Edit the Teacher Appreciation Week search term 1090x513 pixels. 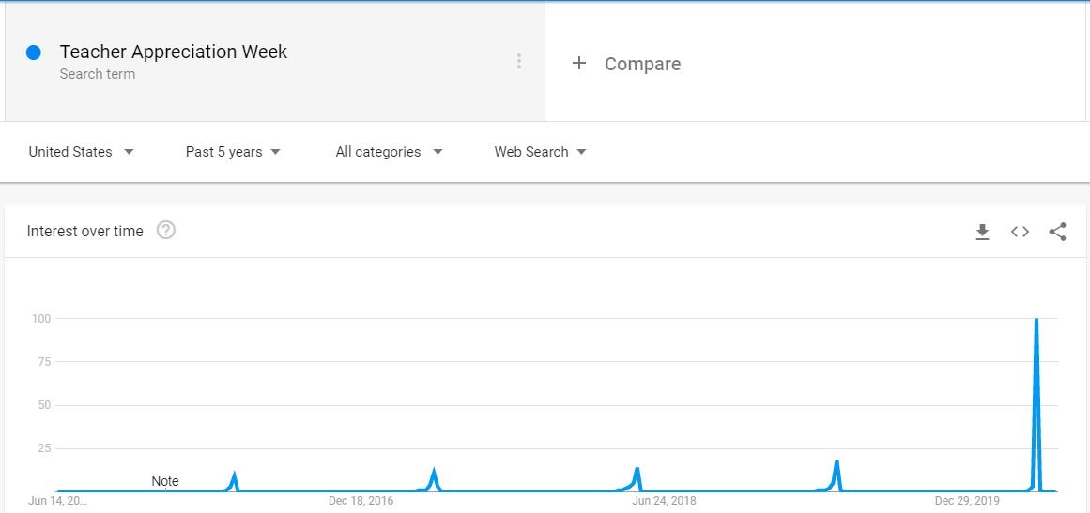[173, 53]
